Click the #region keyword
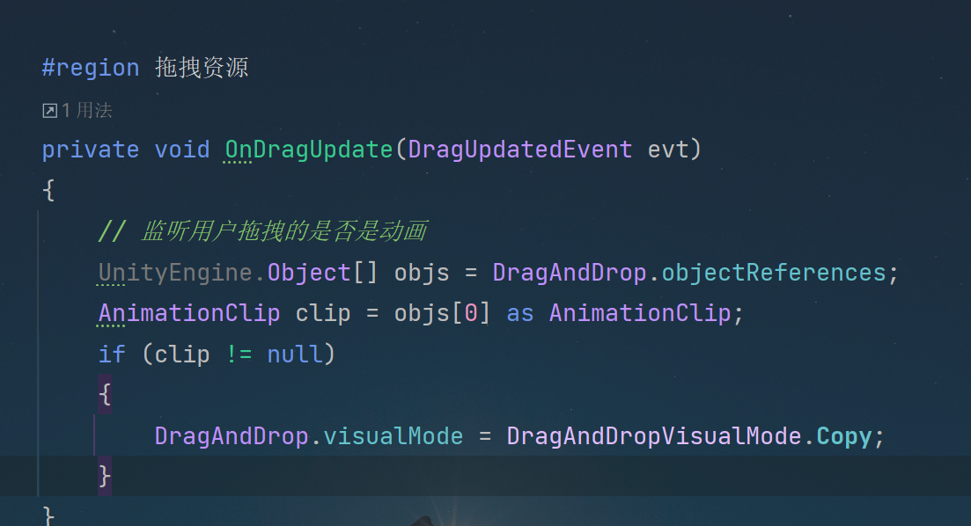Image resolution: width=971 pixels, height=526 pixels. click(x=91, y=68)
